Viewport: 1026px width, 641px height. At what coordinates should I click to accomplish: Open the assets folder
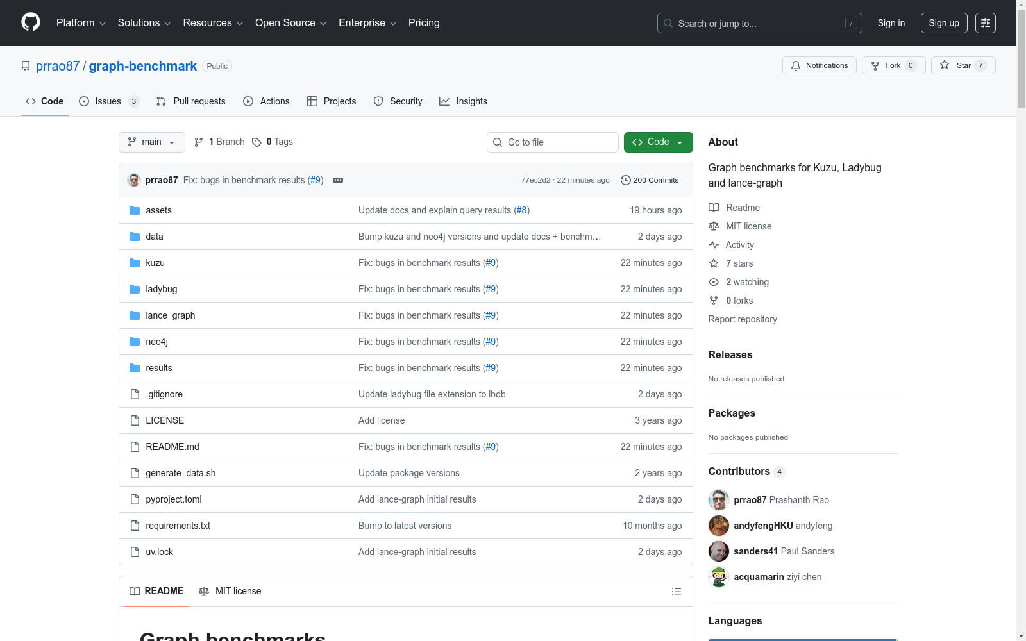[x=158, y=210]
